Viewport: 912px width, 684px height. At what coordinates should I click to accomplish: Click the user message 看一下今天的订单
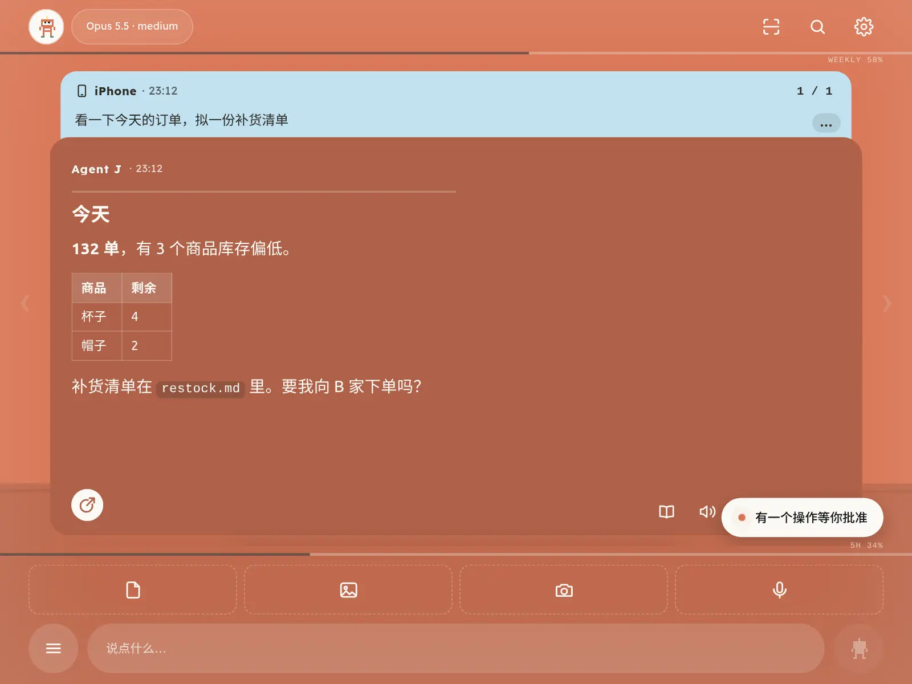tap(182, 120)
